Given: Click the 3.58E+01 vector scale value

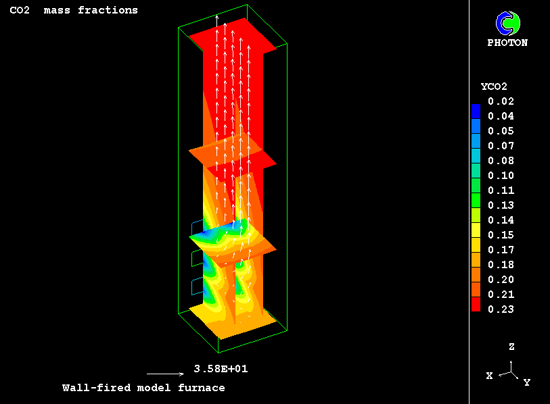Looking at the screenshot, I should (216, 369).
